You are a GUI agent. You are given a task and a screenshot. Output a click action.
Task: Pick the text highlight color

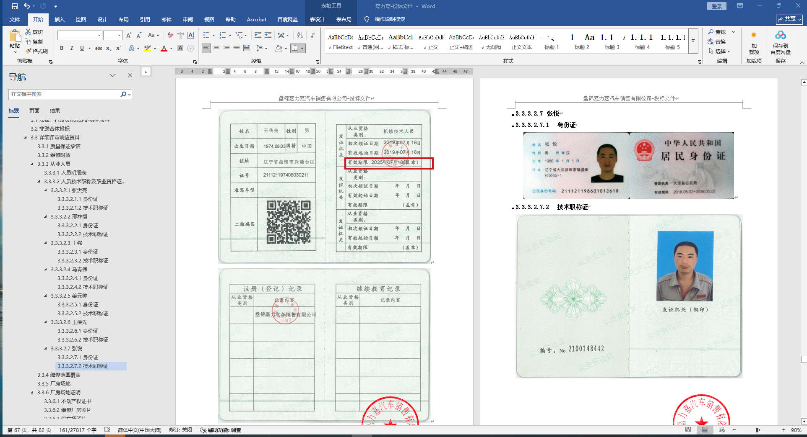tap(147, 48)
